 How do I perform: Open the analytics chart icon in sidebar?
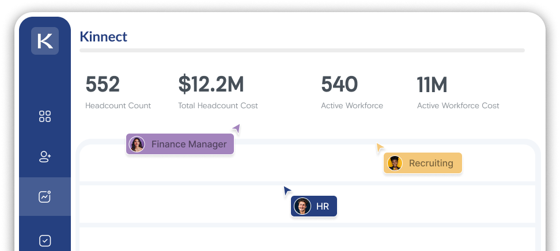45,196
